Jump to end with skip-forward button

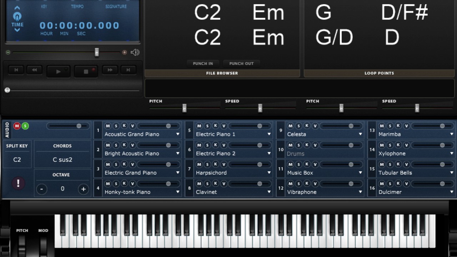coord(128,70)
